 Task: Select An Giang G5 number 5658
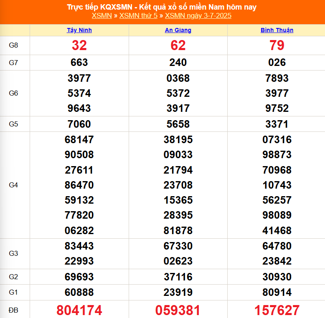[x=178, y=124]
